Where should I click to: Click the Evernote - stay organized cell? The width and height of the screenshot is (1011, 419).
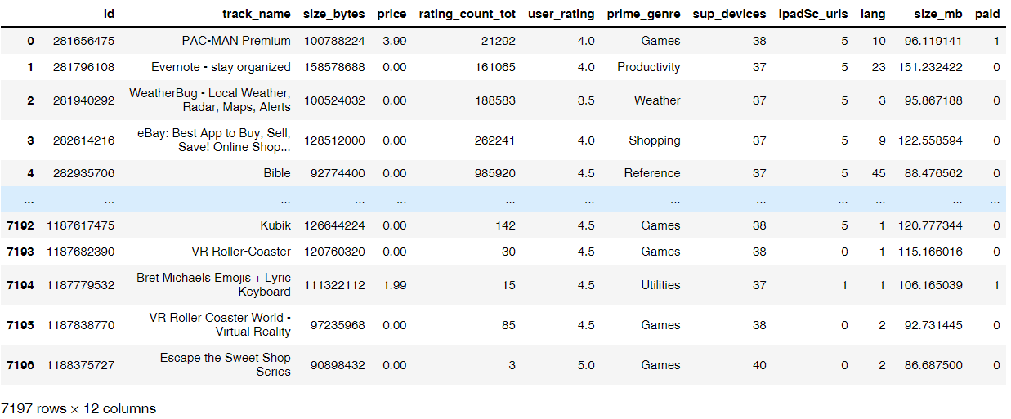click(x=221, y=67)
